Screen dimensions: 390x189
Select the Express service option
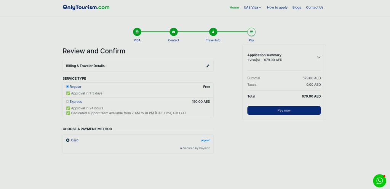pyautogui.click(x=67, y=102)
